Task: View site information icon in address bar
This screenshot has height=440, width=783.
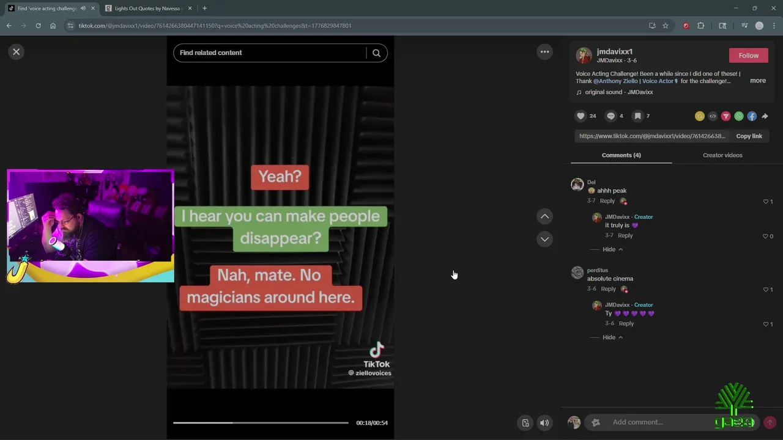Action: (70, 26)
